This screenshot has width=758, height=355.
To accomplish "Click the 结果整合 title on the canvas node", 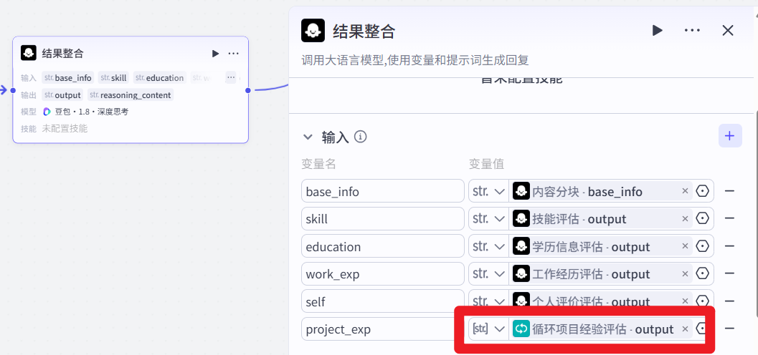I will (63, 54).
